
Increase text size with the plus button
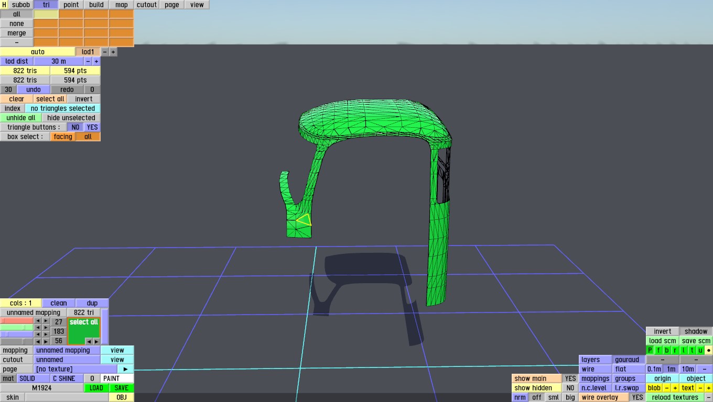click(x=709, y=388)
